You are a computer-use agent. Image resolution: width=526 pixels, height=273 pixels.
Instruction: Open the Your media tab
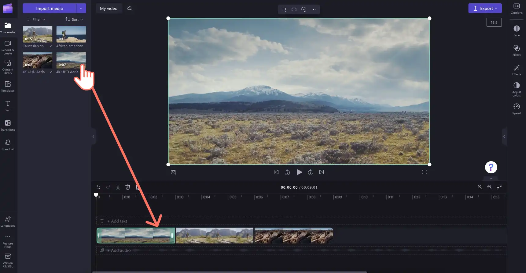[8, 28]
